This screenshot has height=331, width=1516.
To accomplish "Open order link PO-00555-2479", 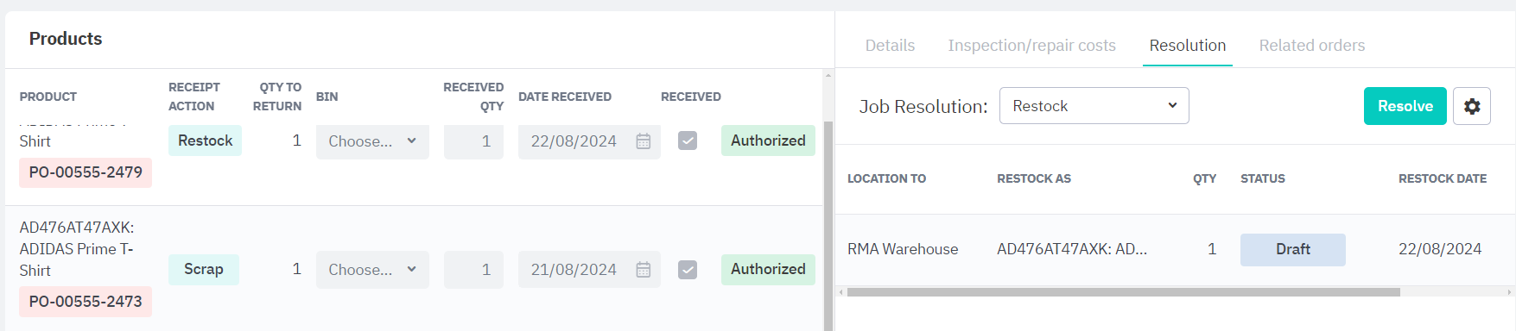I will (86, 172).
